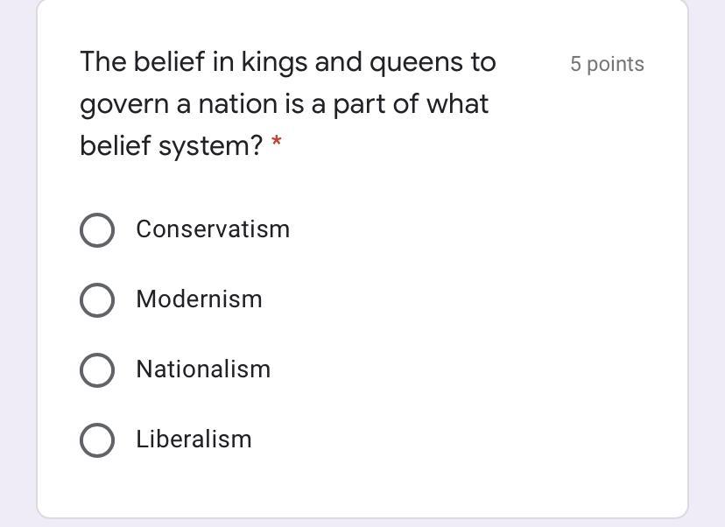The image size is (725, 527).
Task: Click the "5 points" score label
Action: click(607, 64)
